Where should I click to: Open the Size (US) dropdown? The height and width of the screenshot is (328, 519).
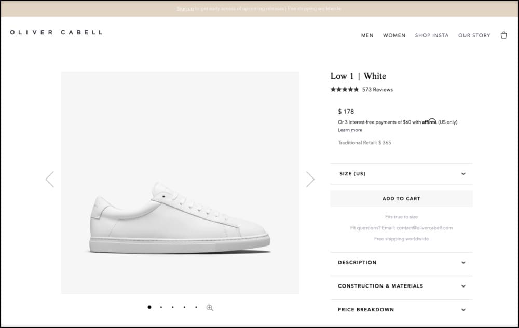coord(401,174)
